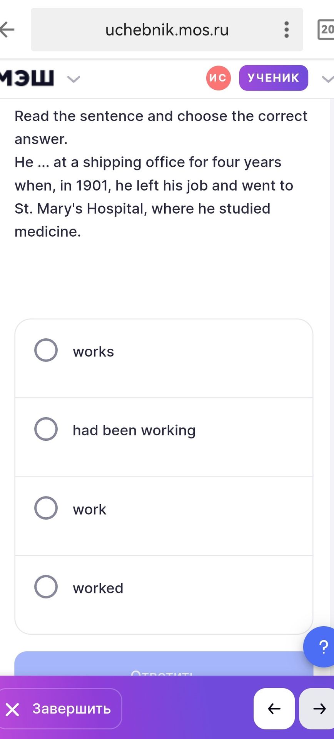Select the "works" radio option

click(x=46, y=350)
